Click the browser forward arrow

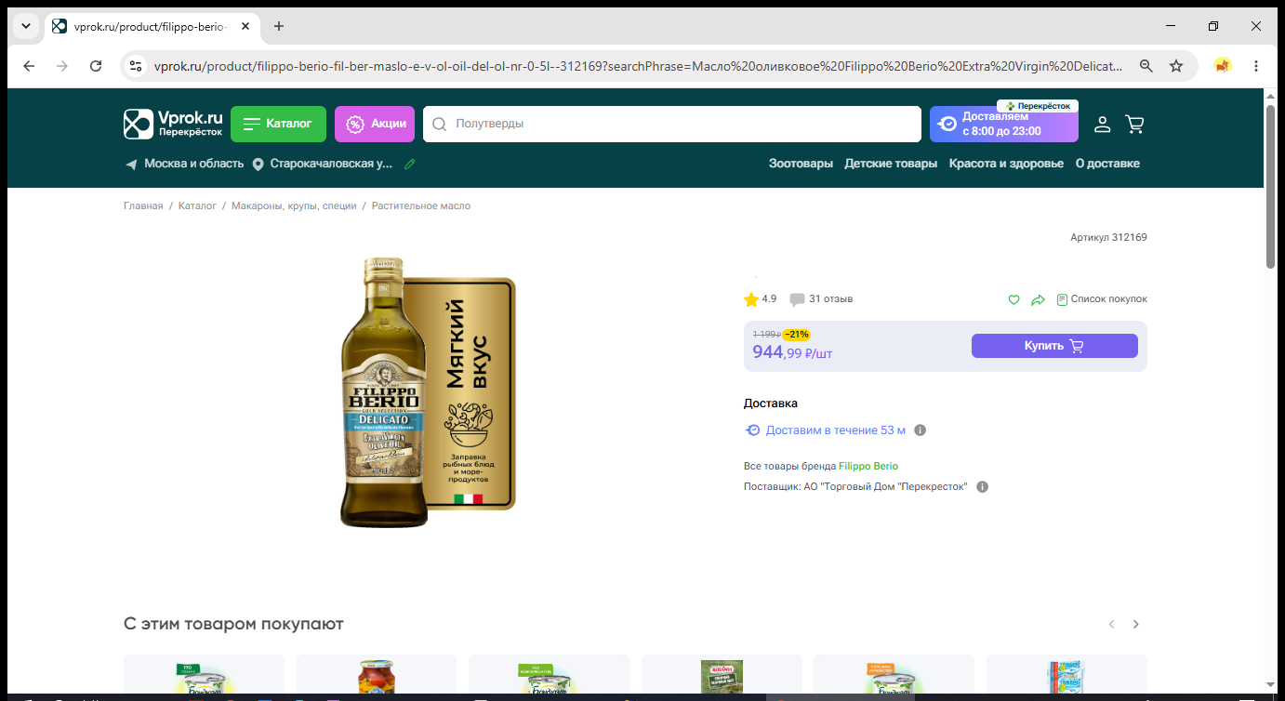coord(62,66)
